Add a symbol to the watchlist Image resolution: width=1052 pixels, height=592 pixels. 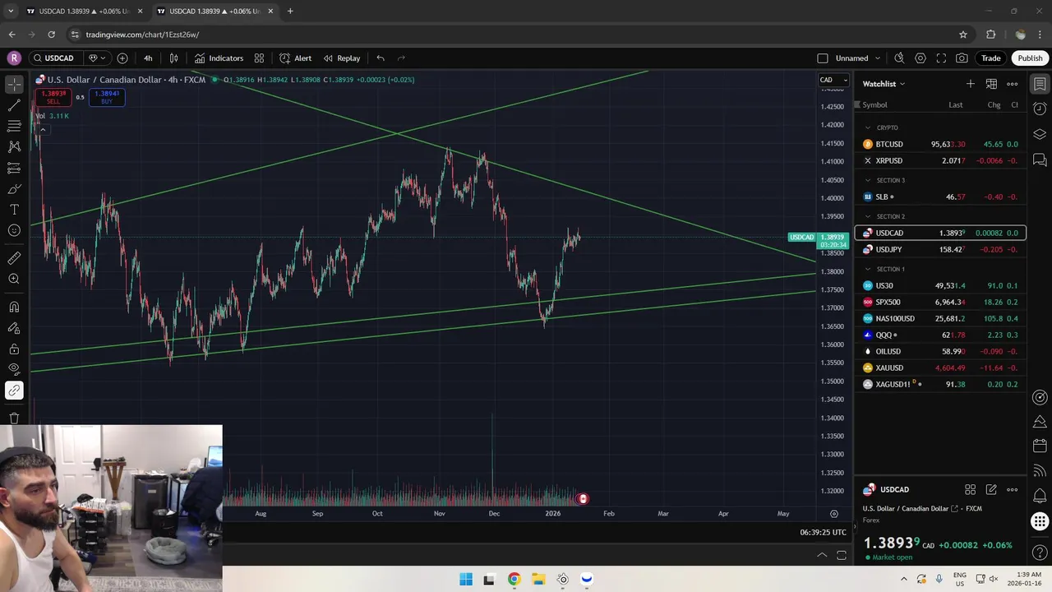pos(971,84)
